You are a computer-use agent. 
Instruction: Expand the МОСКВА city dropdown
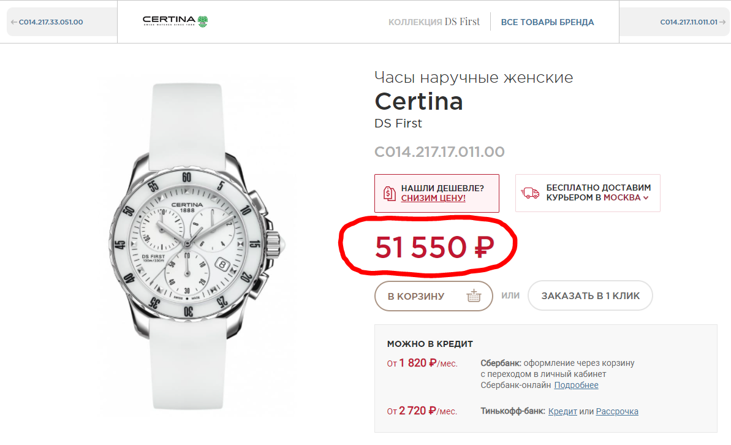(x=626, y=198)
